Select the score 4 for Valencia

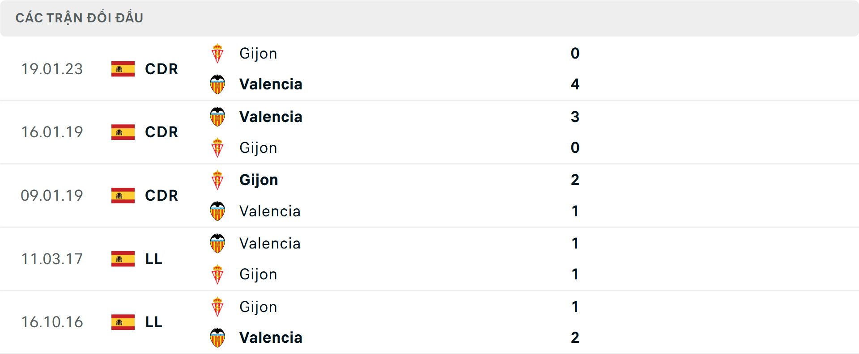575,84
